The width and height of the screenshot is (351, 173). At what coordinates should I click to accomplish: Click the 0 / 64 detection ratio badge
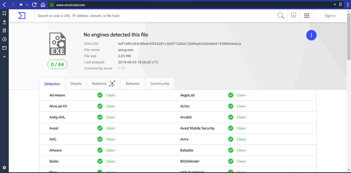click(x=57, y=64)
